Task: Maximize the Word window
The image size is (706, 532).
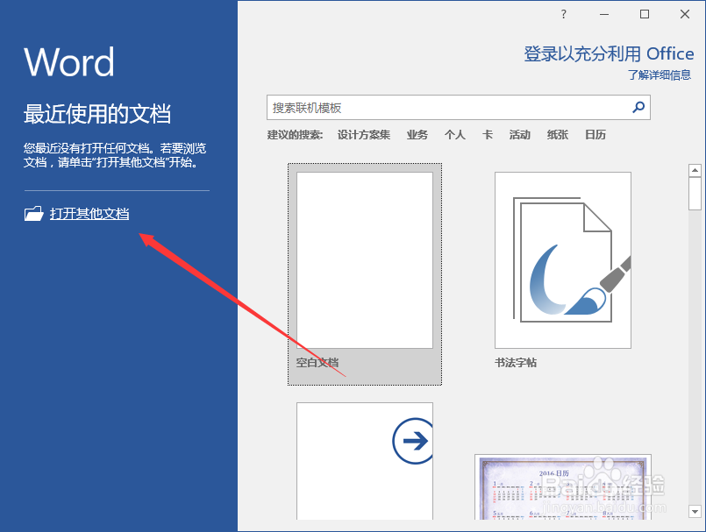Action: click(x=645, y=14)
